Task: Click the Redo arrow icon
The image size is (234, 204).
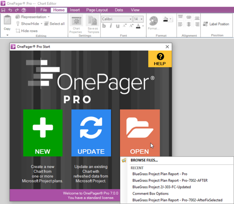Action: click(17, 10)
